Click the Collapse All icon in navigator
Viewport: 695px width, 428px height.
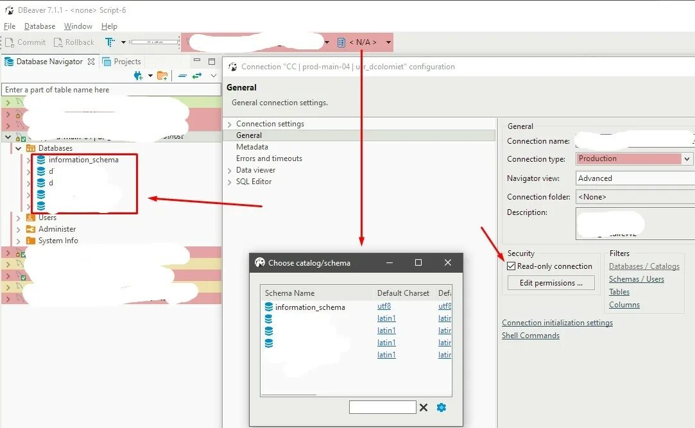tap(182, 76)
